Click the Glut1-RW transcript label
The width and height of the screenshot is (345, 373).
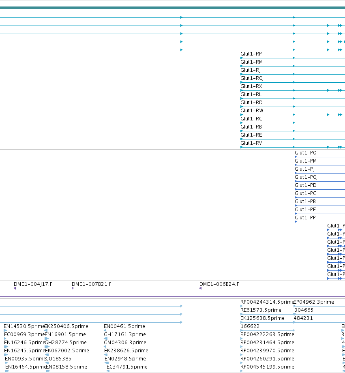[252, 111]
